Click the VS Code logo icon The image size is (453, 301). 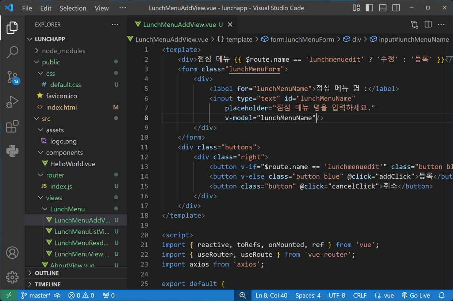click(9, 8)
